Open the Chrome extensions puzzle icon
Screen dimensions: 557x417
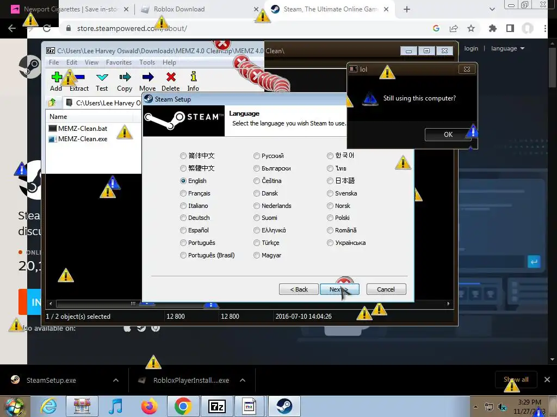coord(493,28)
